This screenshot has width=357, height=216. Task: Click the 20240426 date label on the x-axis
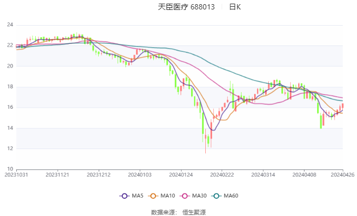click(342, 175)
